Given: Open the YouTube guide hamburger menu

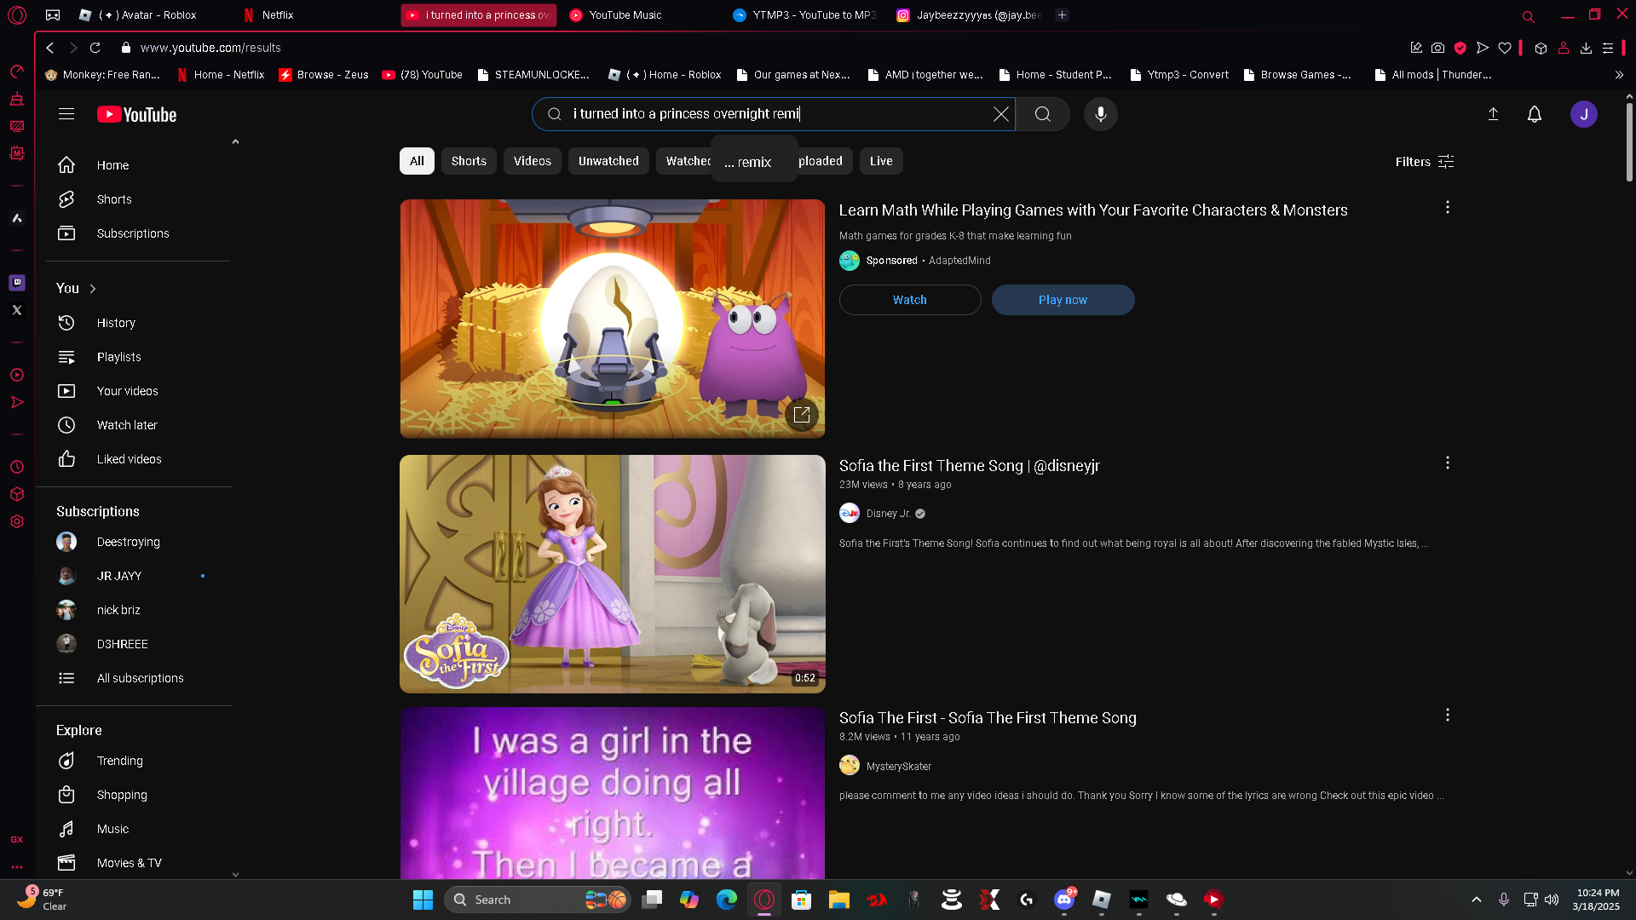Looking at the screenshot, I should pyautogui.click(x=66, y=114).
